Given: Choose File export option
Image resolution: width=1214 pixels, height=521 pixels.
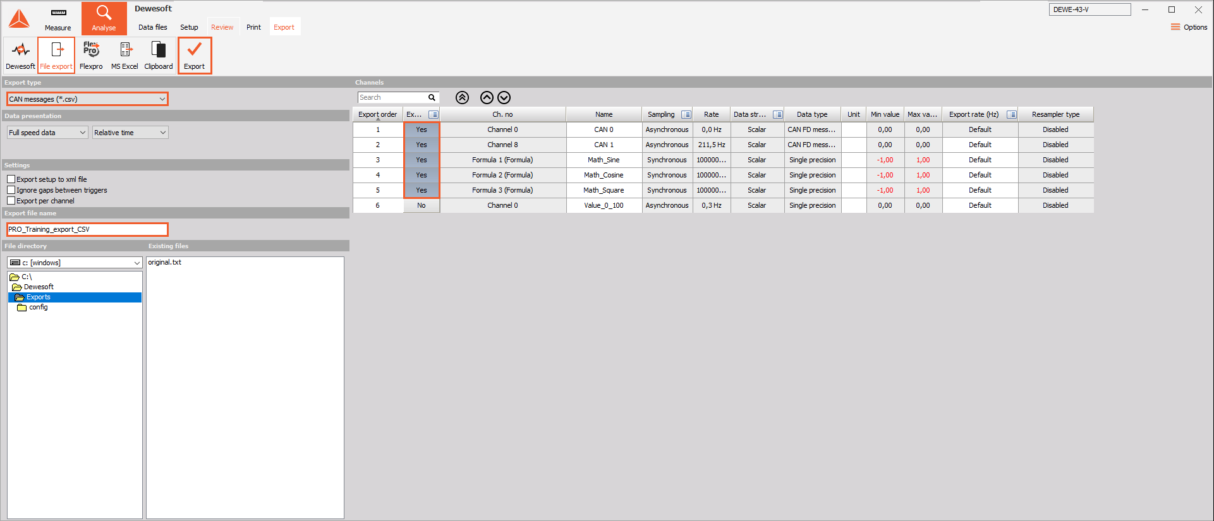Looking at the screenshot, I should 56,56.
